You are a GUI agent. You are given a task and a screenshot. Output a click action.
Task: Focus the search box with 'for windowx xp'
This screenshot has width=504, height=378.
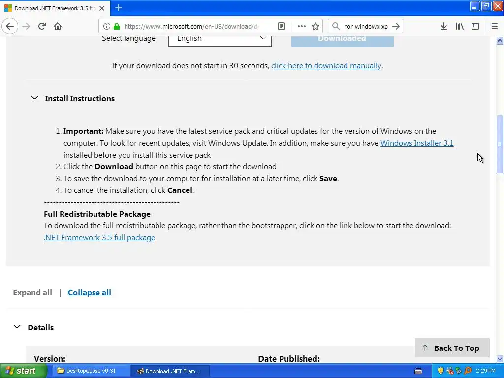[366, 26]
